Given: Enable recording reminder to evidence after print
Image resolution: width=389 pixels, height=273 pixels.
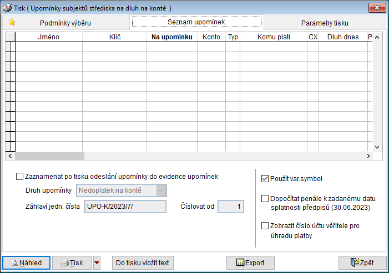Looking at the screenshot, I should (x=20, y=177).
